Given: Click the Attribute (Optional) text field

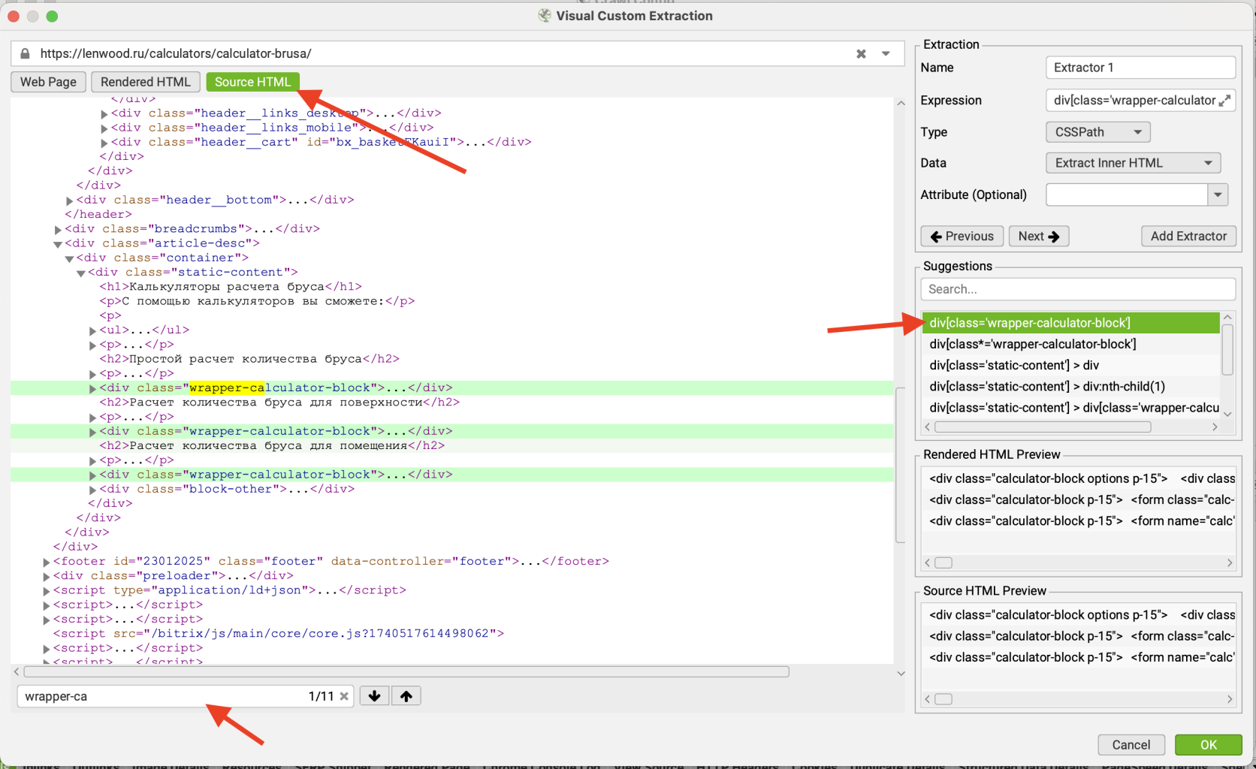Looking at the screenshot, I should pyautogui.click(x=1127, y=195).
